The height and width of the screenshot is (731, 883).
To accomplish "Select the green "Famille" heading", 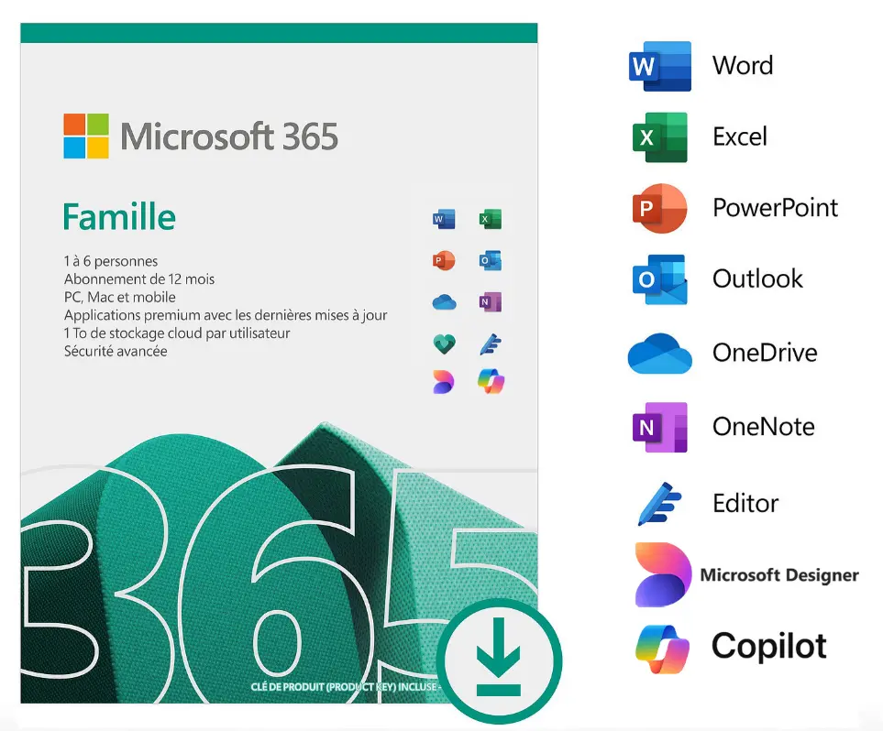I will coord(119,217).
